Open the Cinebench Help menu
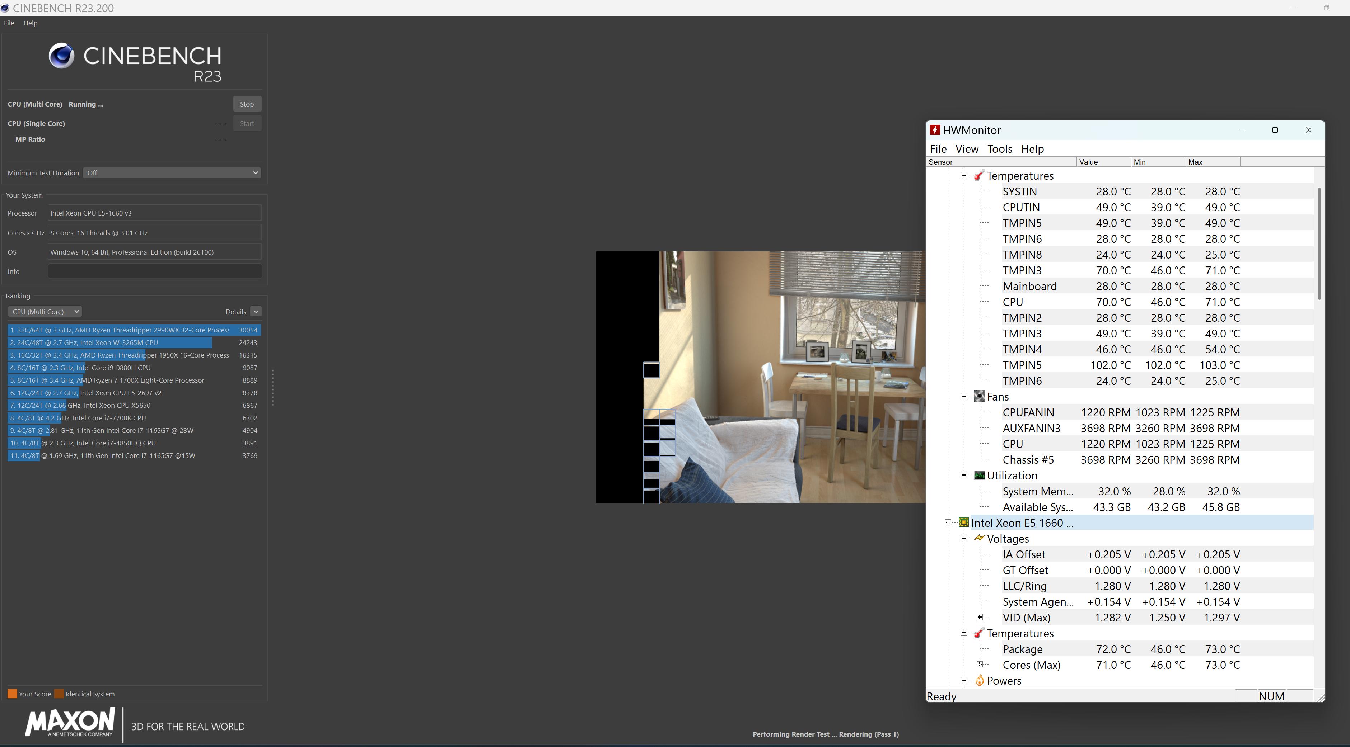The width and height of the screenshot is (1350, 747). click(31, 23)
